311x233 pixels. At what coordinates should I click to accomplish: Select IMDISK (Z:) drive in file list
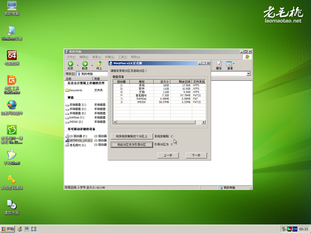tap(74, 122)
